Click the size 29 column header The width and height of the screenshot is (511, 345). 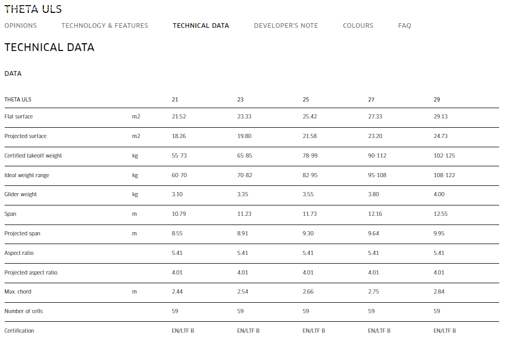tap(437, 99)
